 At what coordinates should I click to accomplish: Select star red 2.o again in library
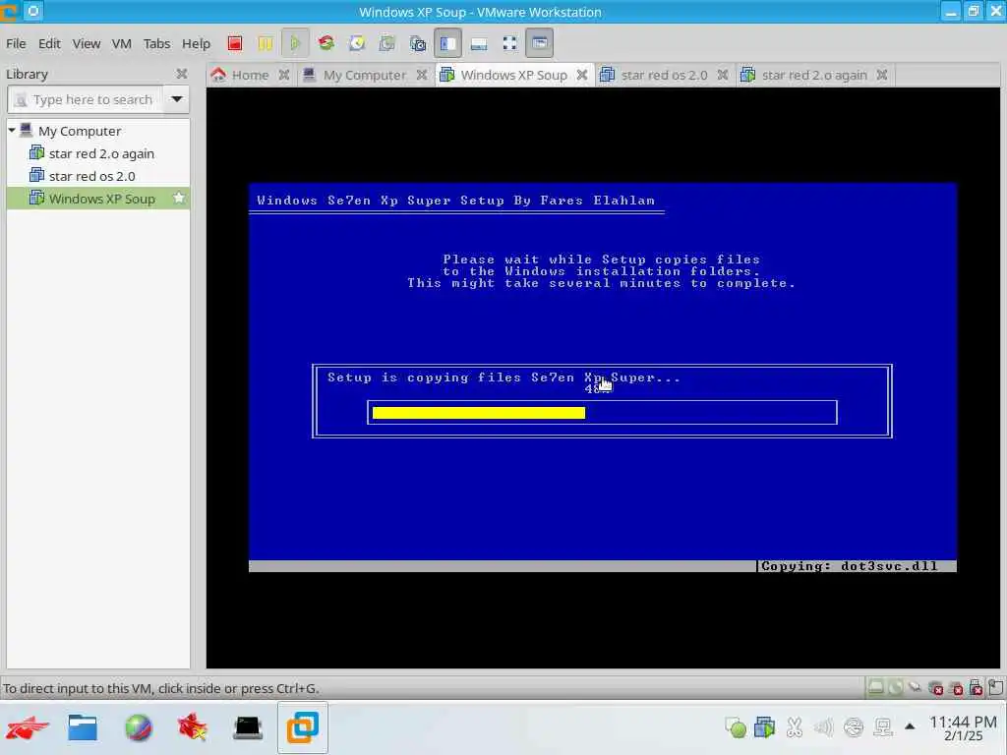pos(101,153)
